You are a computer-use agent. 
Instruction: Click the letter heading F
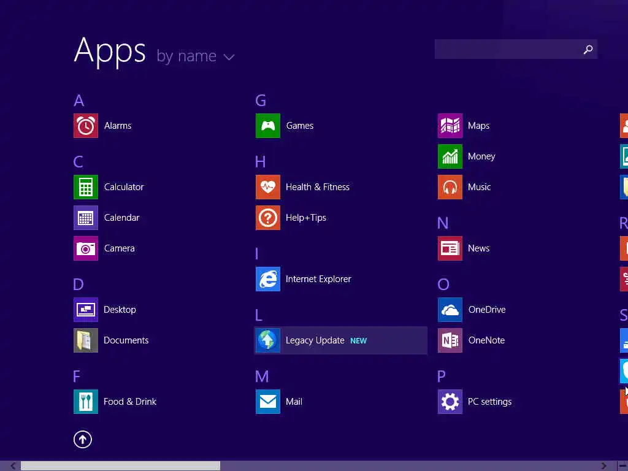point(77,377)
